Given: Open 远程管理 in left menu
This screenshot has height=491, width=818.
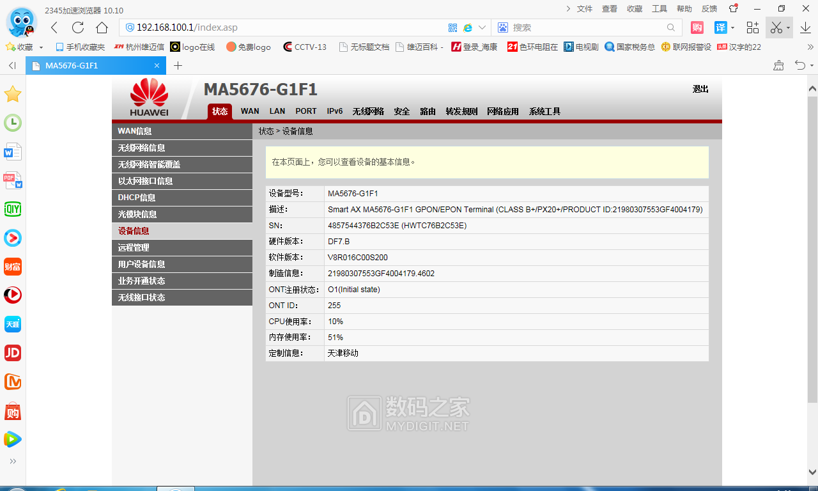Looking at the screenshot, I should (182, 247).
